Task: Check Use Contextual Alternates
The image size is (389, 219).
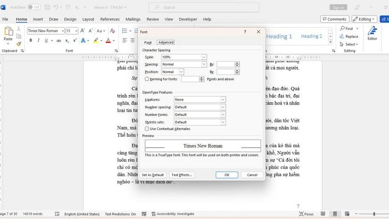Action: click(x=147, y=129)
